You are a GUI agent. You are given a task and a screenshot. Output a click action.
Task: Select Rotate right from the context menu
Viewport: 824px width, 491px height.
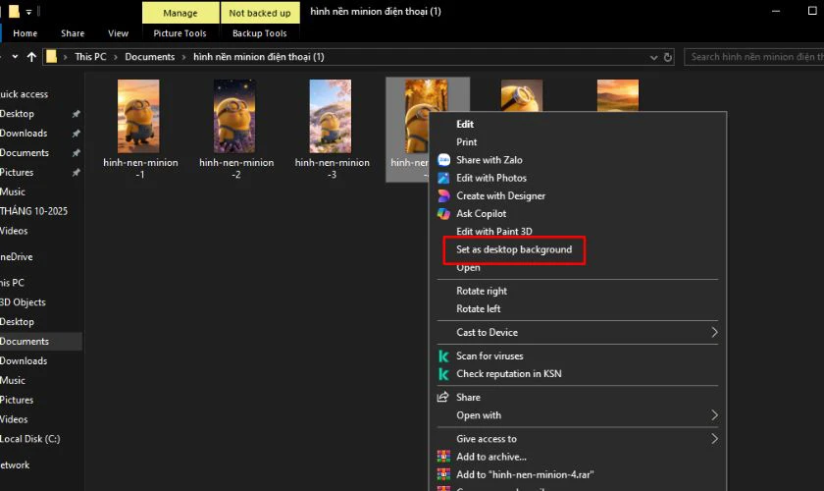click(x=481, y=291)
